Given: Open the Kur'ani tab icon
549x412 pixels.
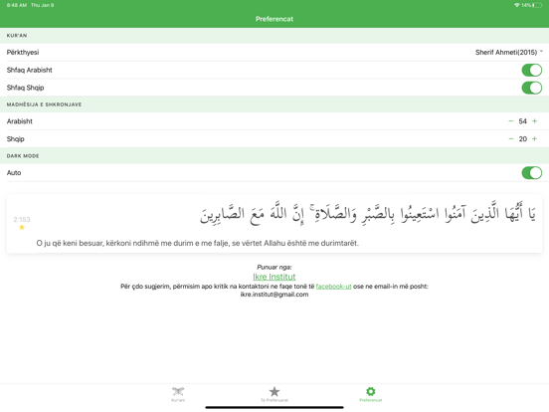Looking at the screenshot, I should click(x=178, y=394).
